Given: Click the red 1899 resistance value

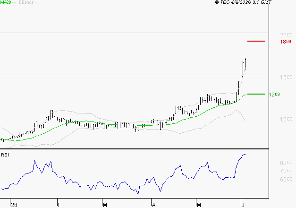Looking at the screenshot, I should (x=286, y=42).
